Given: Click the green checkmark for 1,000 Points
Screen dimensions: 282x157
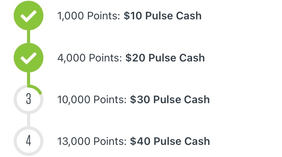Looking at the screenshot, I should [x=29, y=16].
